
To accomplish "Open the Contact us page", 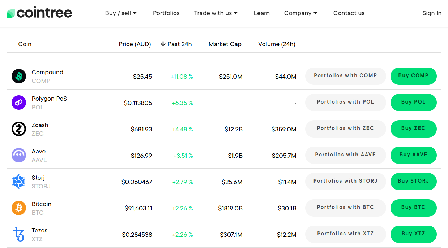I will [x=349, y=13].
